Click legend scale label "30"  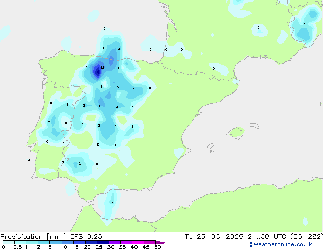point(111,247)
